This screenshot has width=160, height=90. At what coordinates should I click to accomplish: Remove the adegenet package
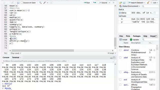tap(154, 72)
